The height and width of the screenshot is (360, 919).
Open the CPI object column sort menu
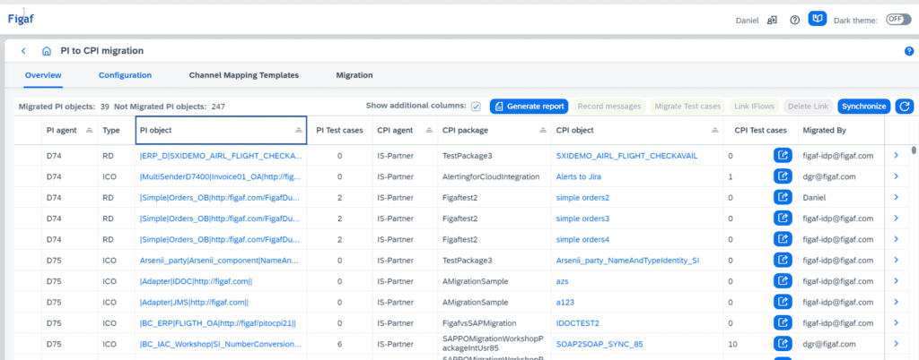(715, 131)
